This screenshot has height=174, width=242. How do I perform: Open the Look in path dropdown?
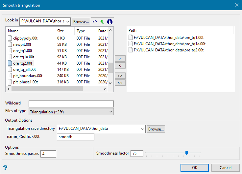[68, 22]
